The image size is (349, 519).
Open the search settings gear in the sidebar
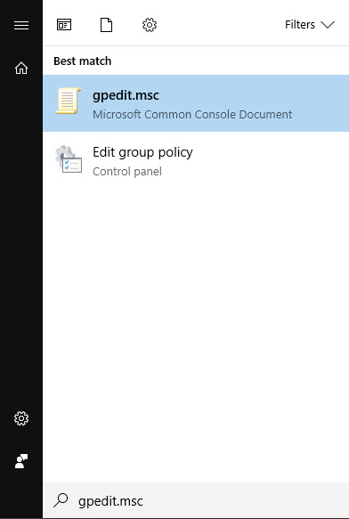[x=21, y=418]
